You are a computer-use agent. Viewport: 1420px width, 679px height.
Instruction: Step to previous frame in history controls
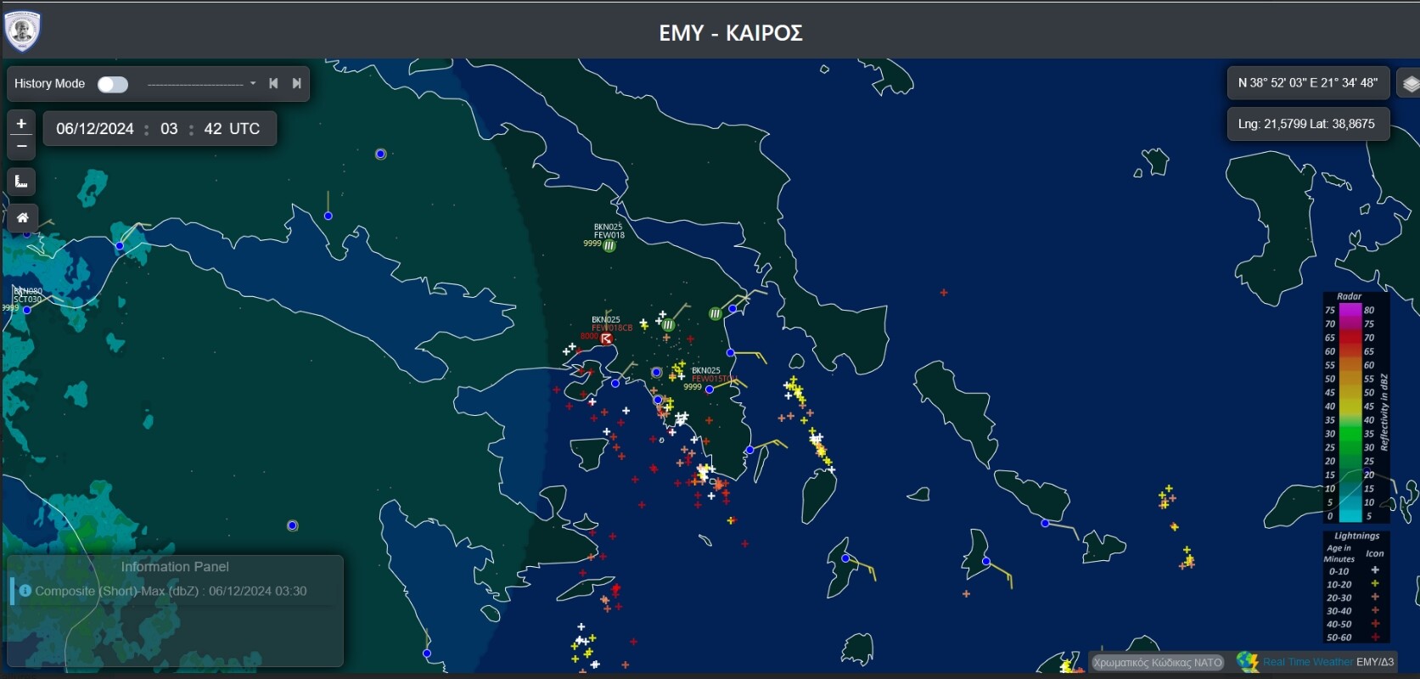[x=273, y=83]
